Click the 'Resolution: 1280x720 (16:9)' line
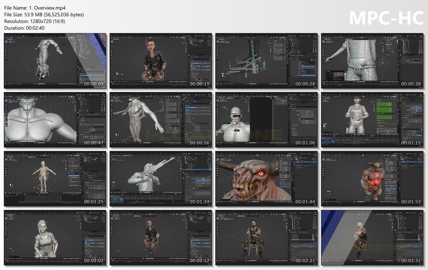The width and height of the screenshot is (428, 270). [x=35, y=21]
